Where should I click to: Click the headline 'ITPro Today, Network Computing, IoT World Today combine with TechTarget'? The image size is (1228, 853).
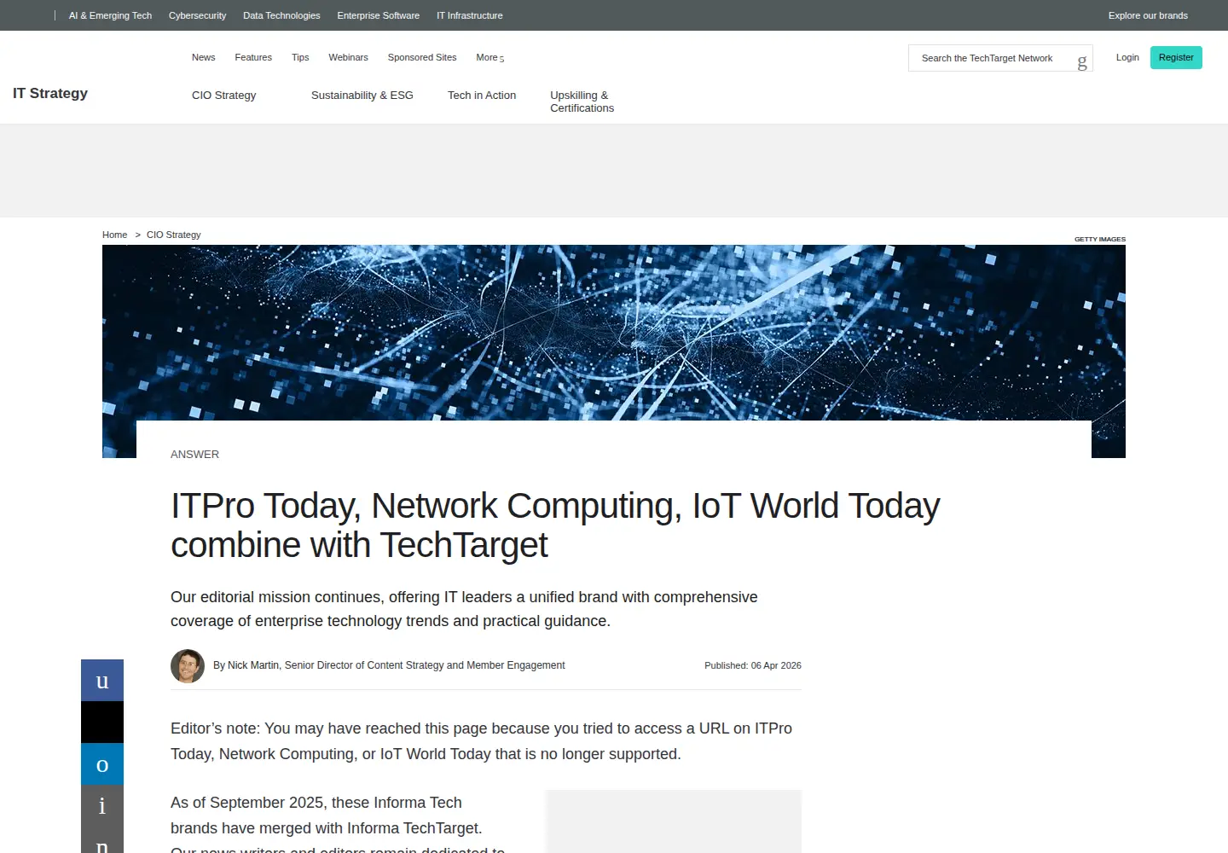[x=555, y=525]
